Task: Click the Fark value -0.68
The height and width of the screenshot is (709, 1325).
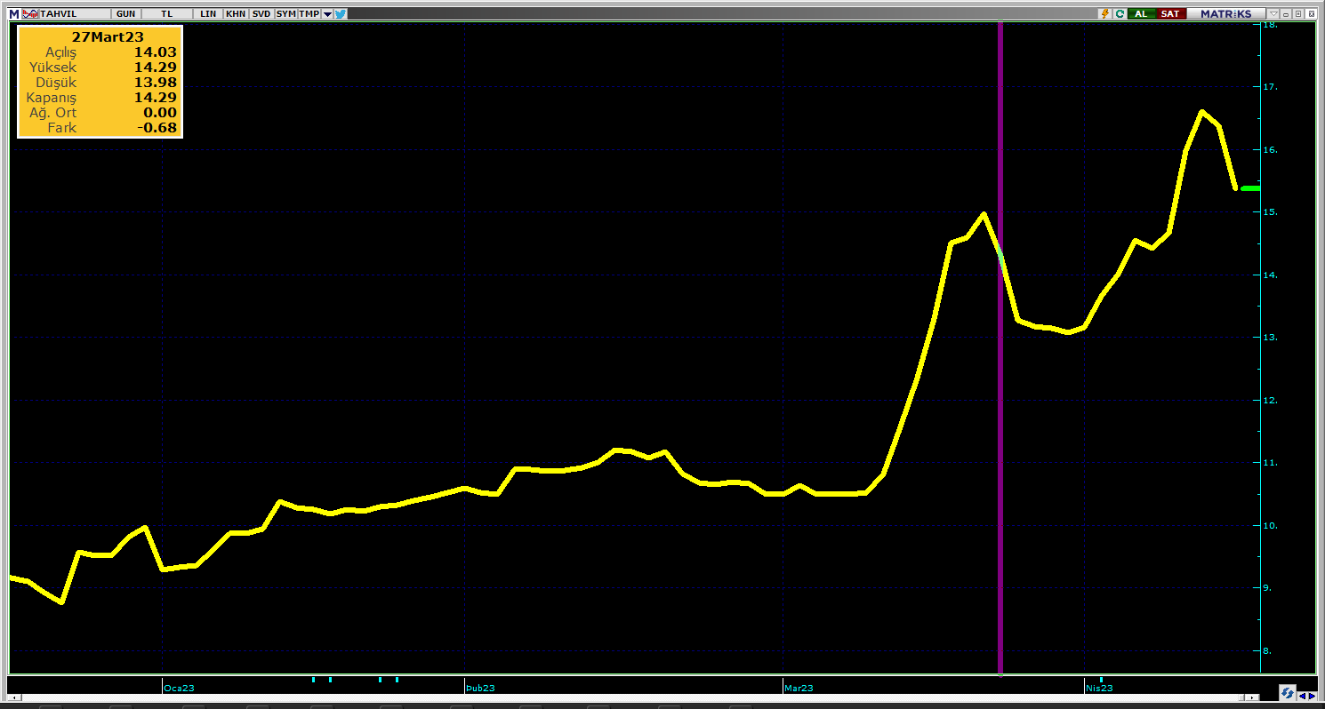Action: coord(157,128)
